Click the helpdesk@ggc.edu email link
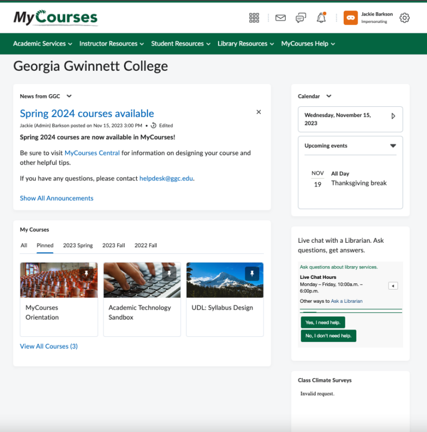Viewport: 427px width, 432px height. pos(166,178)
